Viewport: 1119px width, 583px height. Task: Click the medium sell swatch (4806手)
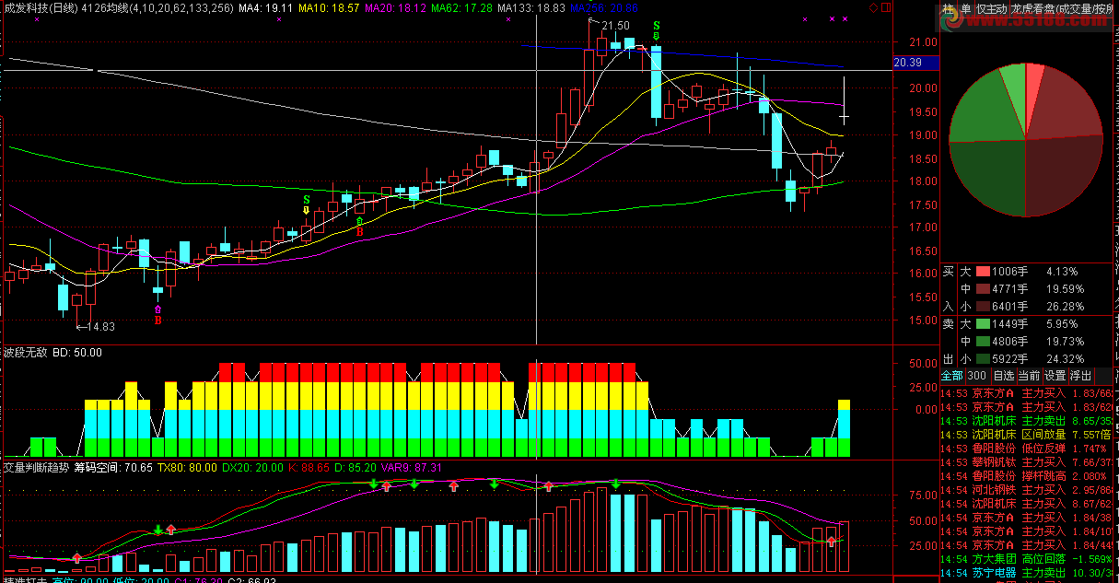click(x=983, y=342)
